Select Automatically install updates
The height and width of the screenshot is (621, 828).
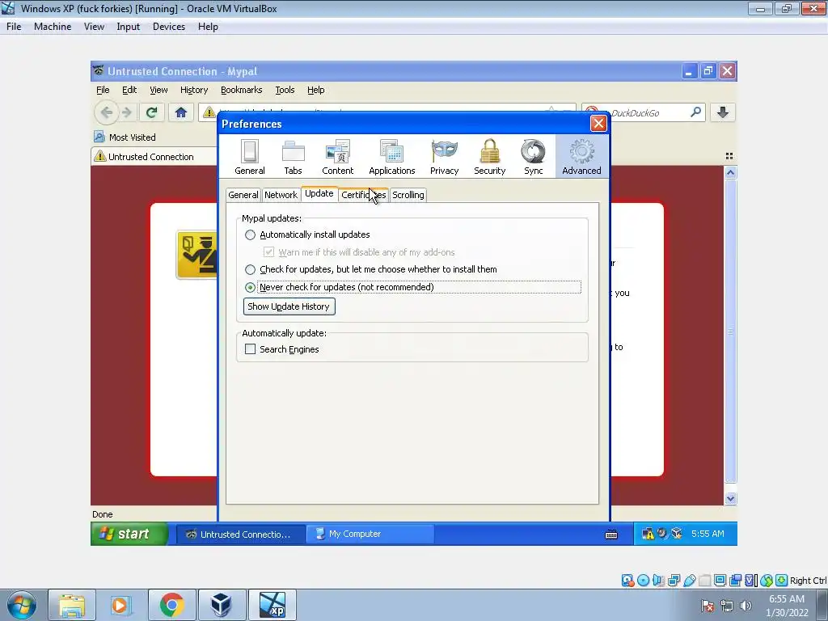[x=308, y=234]
